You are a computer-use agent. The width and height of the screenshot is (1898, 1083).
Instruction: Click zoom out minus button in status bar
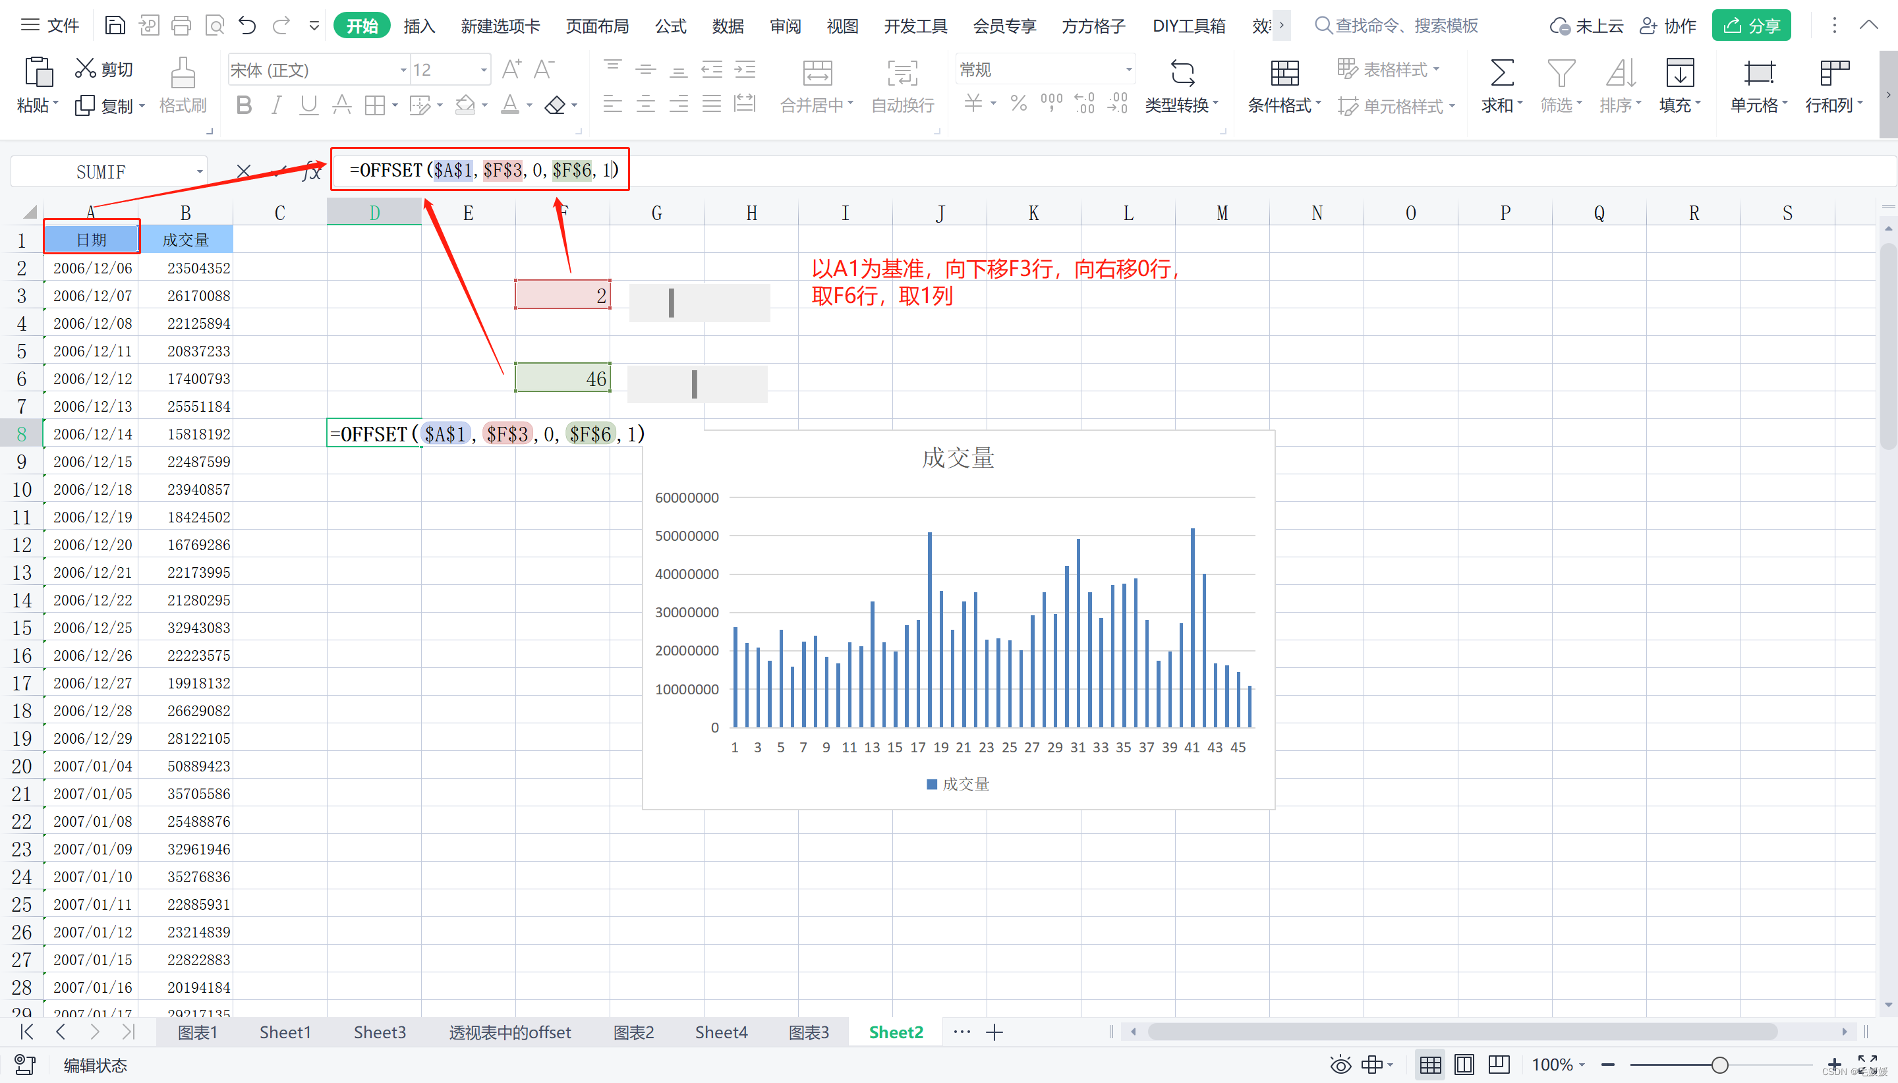point(1608,1065)
